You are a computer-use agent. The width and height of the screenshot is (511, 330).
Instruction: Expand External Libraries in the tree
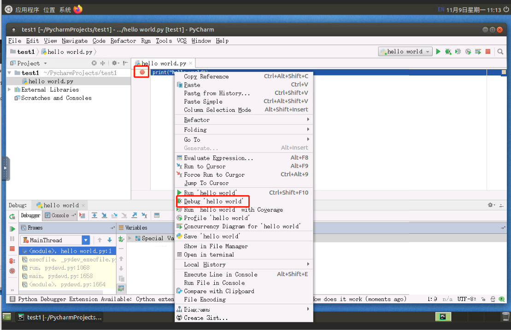pos(10,89)
